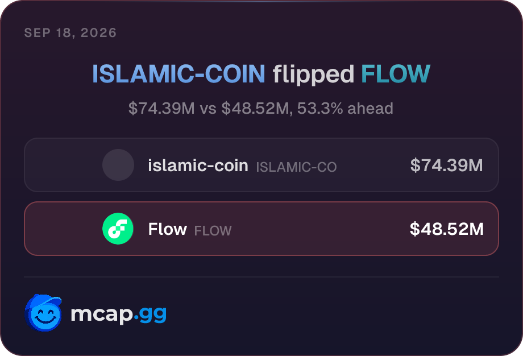The image size is (523, 356).
Task: Open the islamic-coin row card
Action: (x=261, y=165)
